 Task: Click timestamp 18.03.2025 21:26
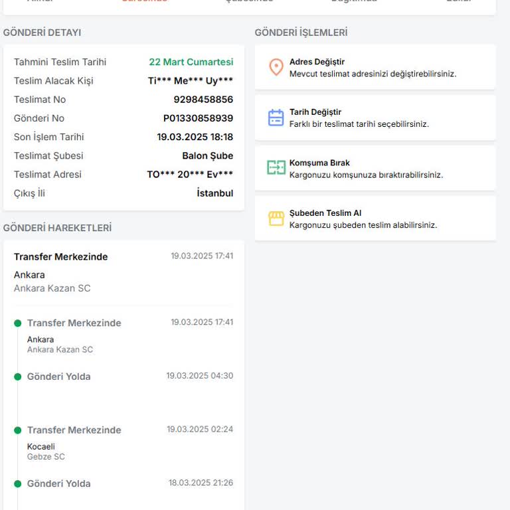pos(201,483)
